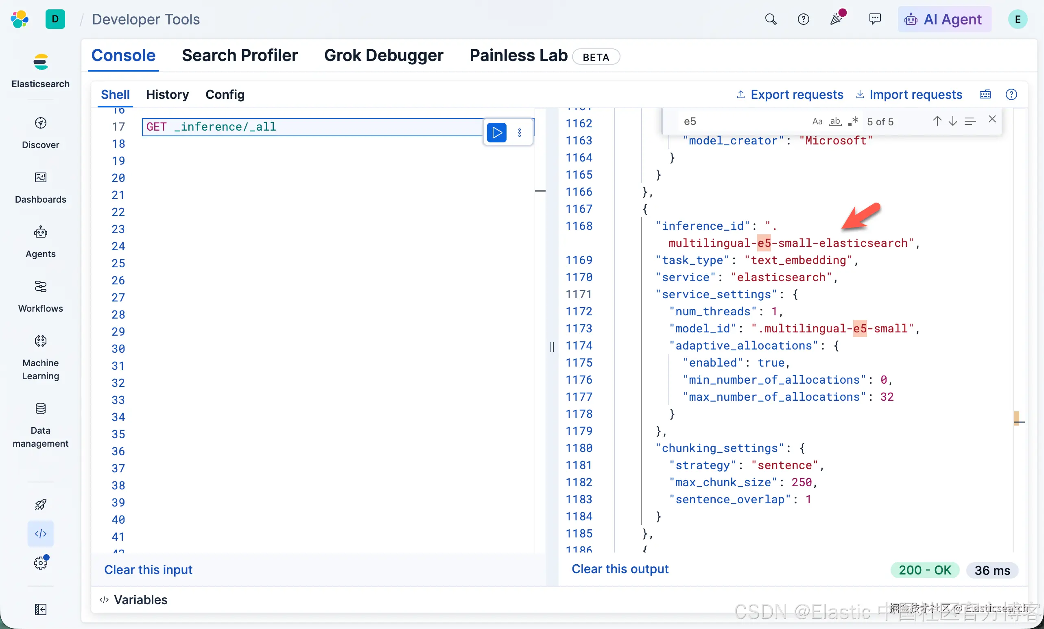Open Agents from the sidebar
Screen dimensions: 1044x629
pyautogui.click(x=41, y=242)
